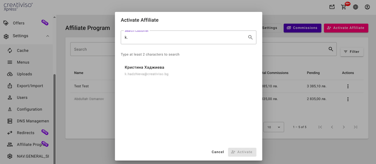Select Redirects from the sidebar
Viewport: 376px width, 164px height.
[x=25, y=133]
